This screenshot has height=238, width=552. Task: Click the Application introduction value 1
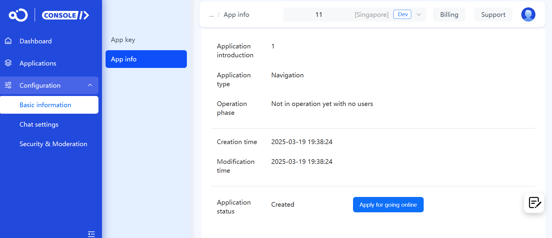pos(273,46)
